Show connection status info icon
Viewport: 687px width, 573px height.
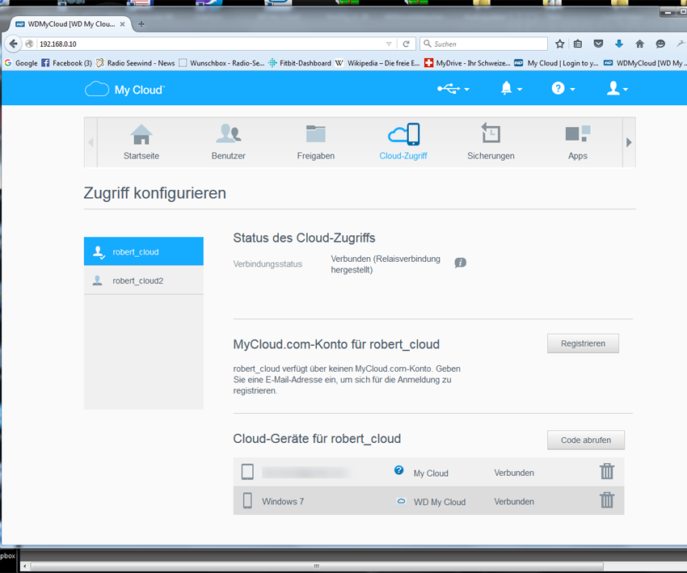coord(460,263)
